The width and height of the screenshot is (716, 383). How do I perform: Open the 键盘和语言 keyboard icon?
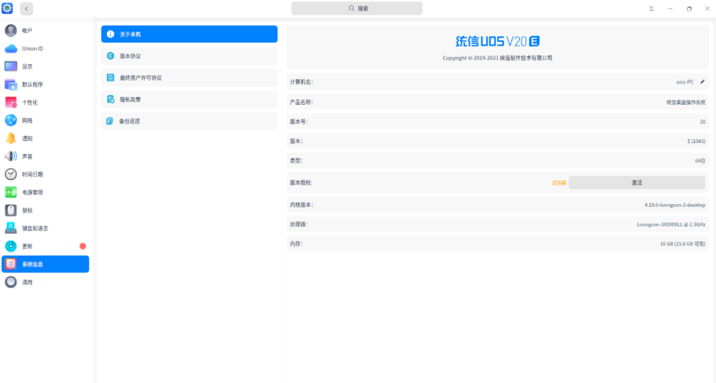tap(11, 228)
